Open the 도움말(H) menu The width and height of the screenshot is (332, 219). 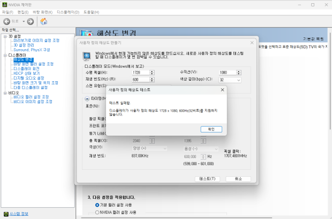tap(91, 12)
